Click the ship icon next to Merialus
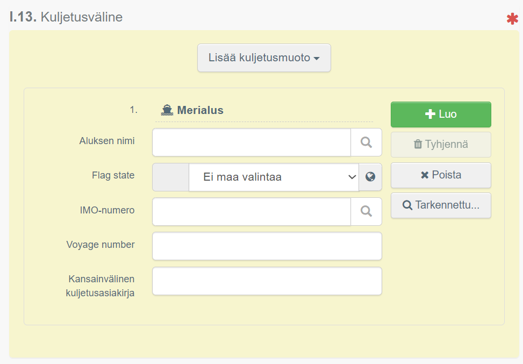Screen dimensions: 523x364 167,109
